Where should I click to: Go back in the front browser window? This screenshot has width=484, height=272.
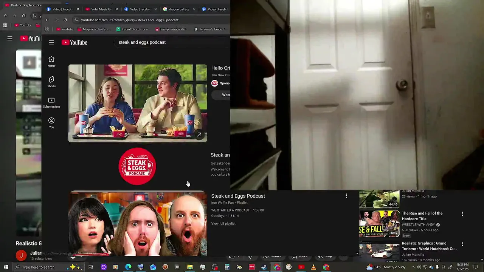(47, 20)
